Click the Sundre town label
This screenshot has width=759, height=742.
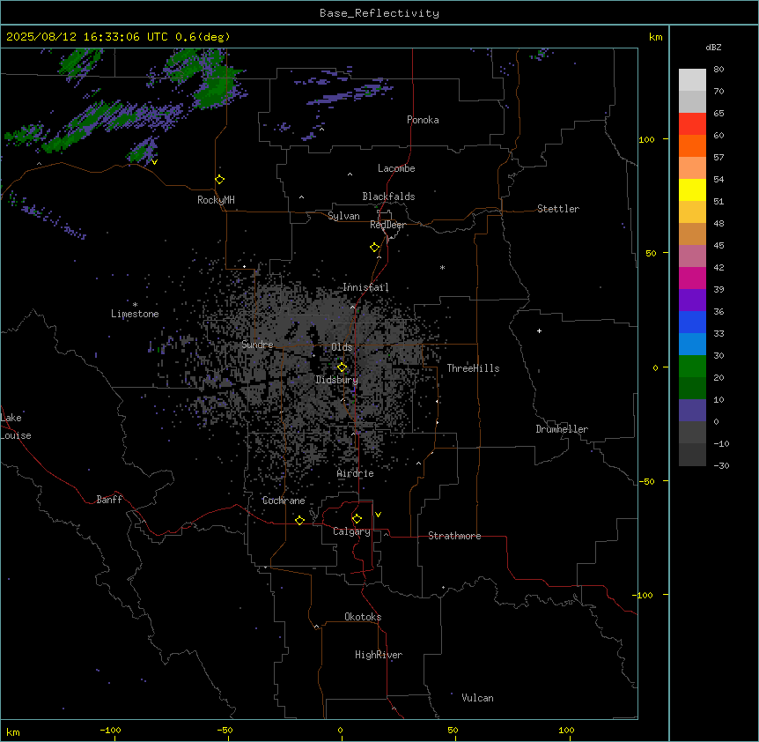tap(257, 345)
